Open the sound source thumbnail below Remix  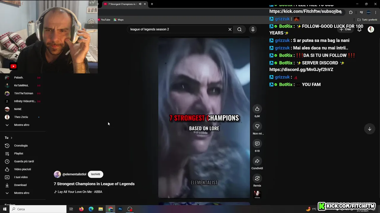click(x=257, y=194)
